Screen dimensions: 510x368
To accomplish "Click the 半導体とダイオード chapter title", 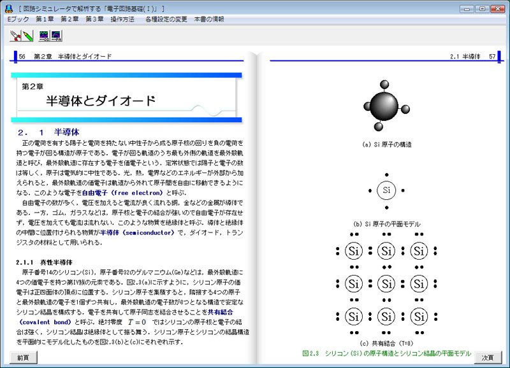I will click(101, 101).
